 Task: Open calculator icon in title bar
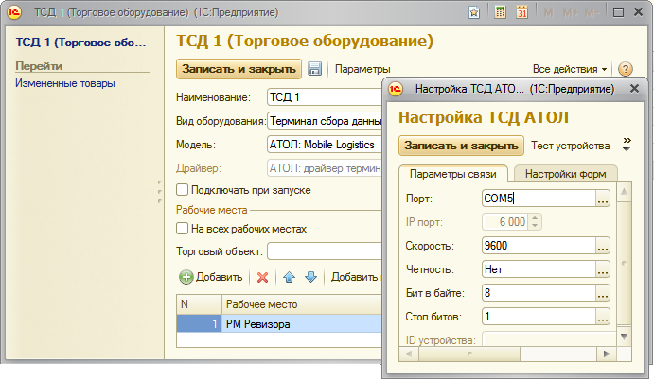tap(500, 12)
